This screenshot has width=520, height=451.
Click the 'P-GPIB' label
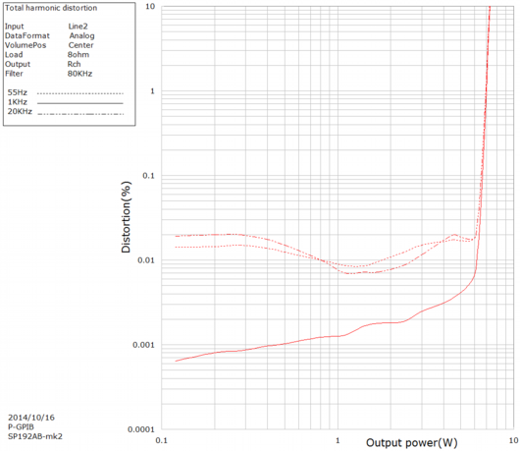coord(21,426)
